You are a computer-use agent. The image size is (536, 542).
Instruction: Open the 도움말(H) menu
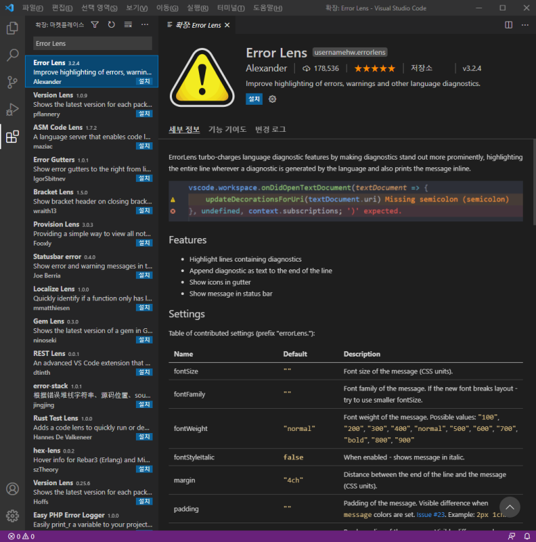pos(268,8)
